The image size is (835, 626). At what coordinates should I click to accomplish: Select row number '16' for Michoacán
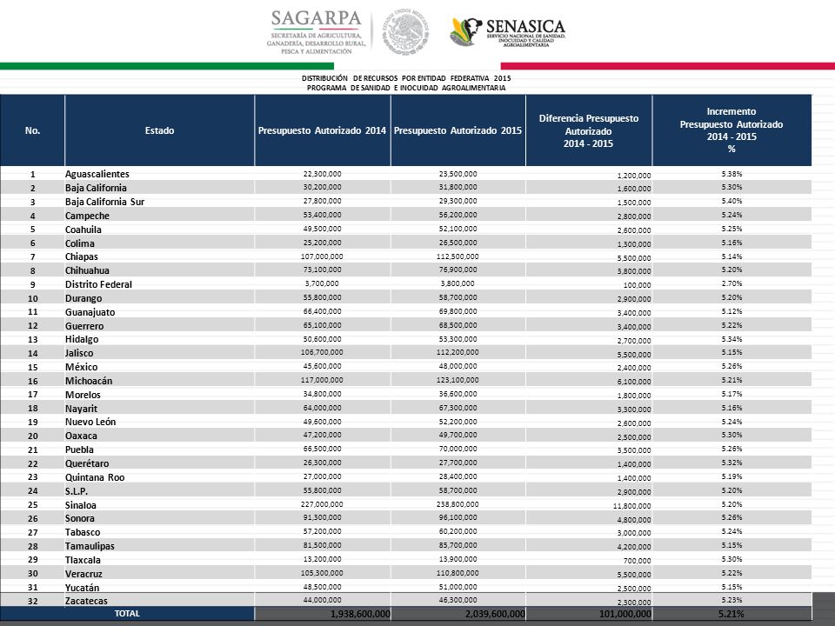[x=33, y=381]
